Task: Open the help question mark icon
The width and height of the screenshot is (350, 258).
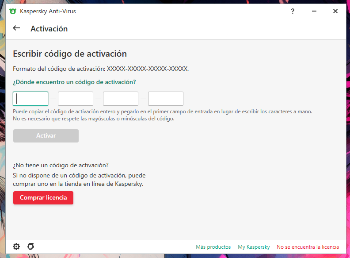Action: [293, 11]
